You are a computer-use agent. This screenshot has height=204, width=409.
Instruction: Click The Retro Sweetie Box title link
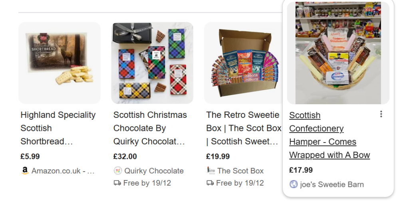[x=244, y=128]
